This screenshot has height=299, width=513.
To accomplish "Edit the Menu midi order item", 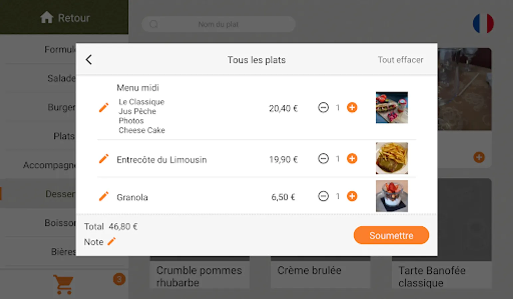I will tap(104, 108).
